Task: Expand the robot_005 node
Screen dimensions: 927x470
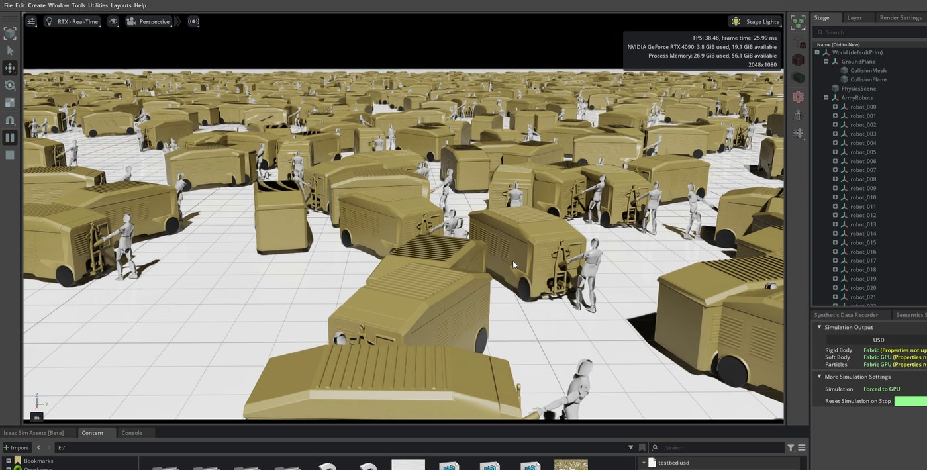Action: [x=835, y=152]
